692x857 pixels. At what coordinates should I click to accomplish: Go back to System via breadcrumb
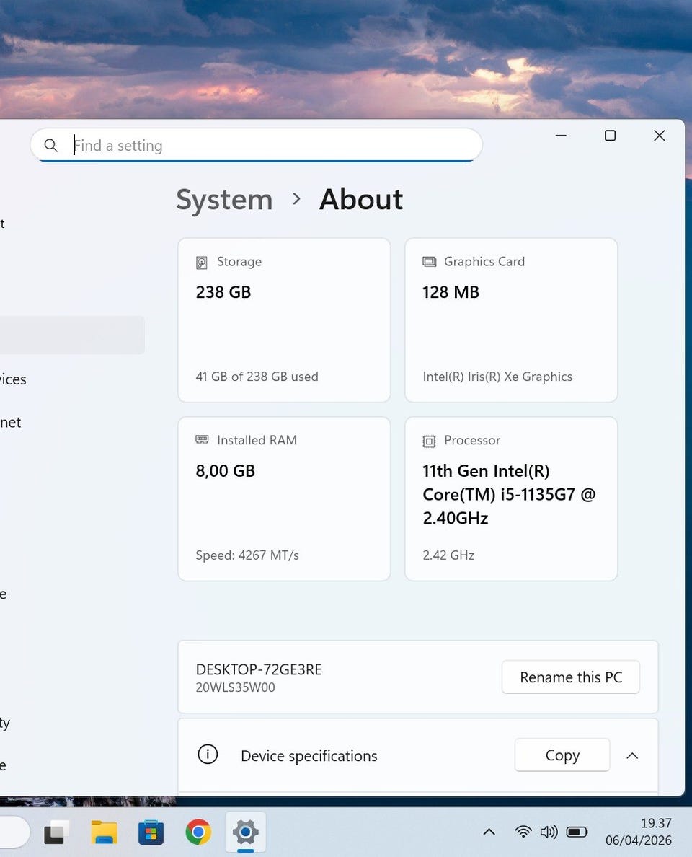[224, 199]
